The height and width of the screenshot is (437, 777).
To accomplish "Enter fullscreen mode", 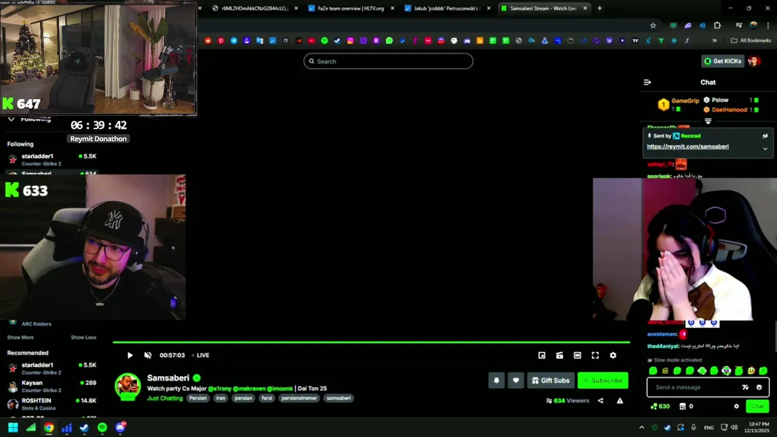I will 595,356.
